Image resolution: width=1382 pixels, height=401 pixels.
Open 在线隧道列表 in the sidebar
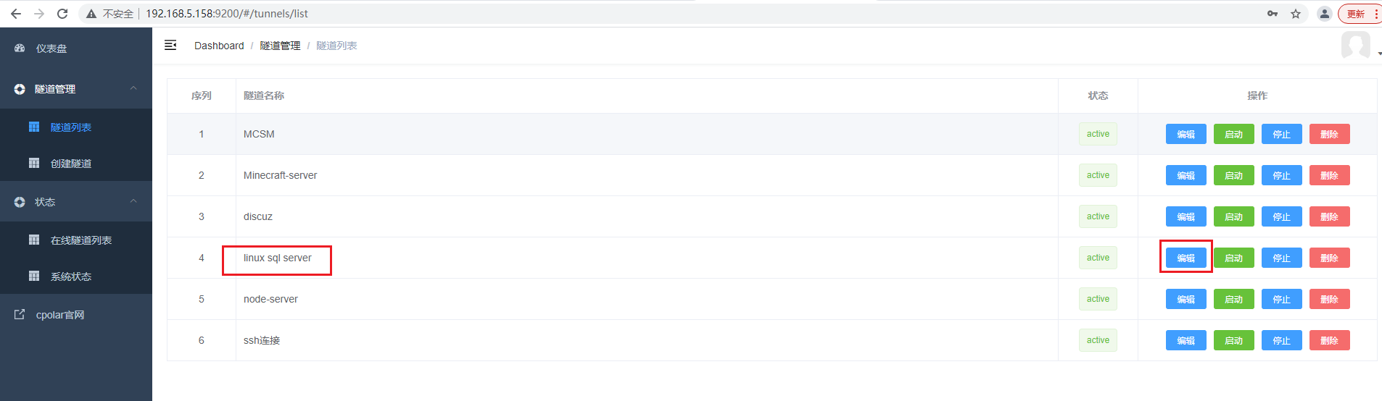click(x=80, y=240)
